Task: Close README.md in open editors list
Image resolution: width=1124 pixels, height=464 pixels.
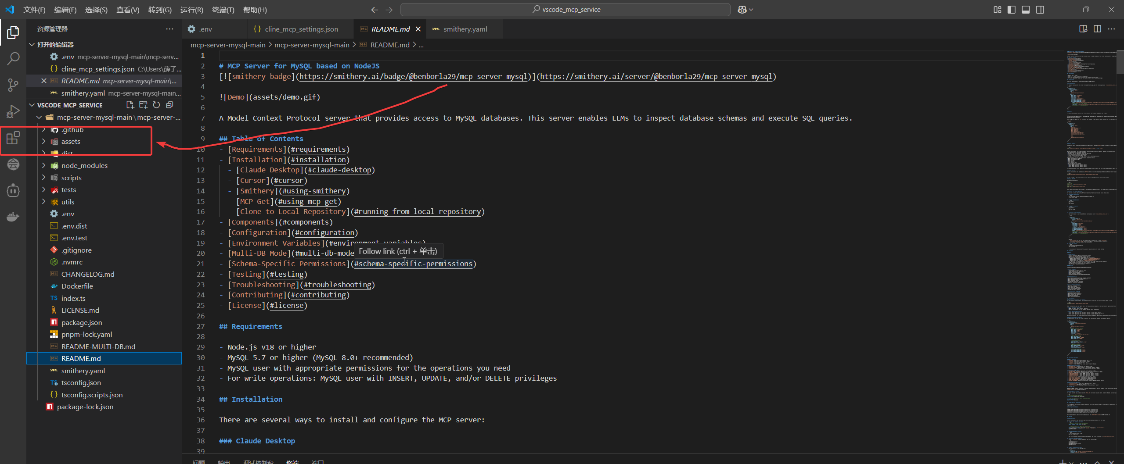Action: 43,81
